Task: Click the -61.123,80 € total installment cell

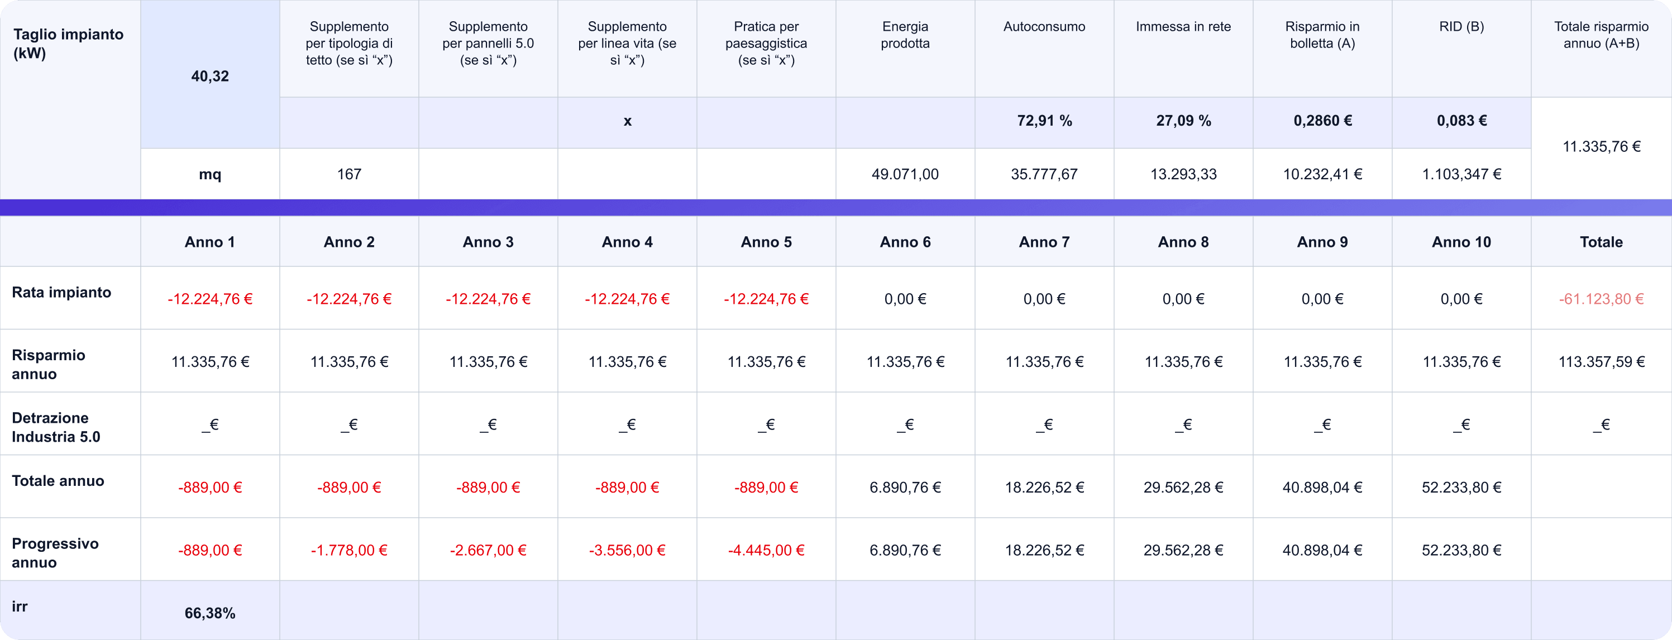Action: [1601, 299]
